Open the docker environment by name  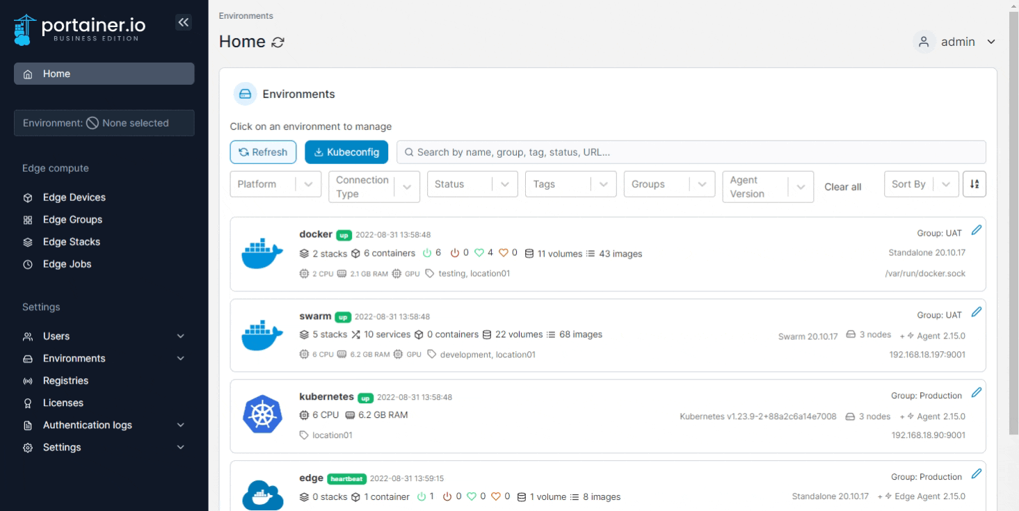[316, 234]
